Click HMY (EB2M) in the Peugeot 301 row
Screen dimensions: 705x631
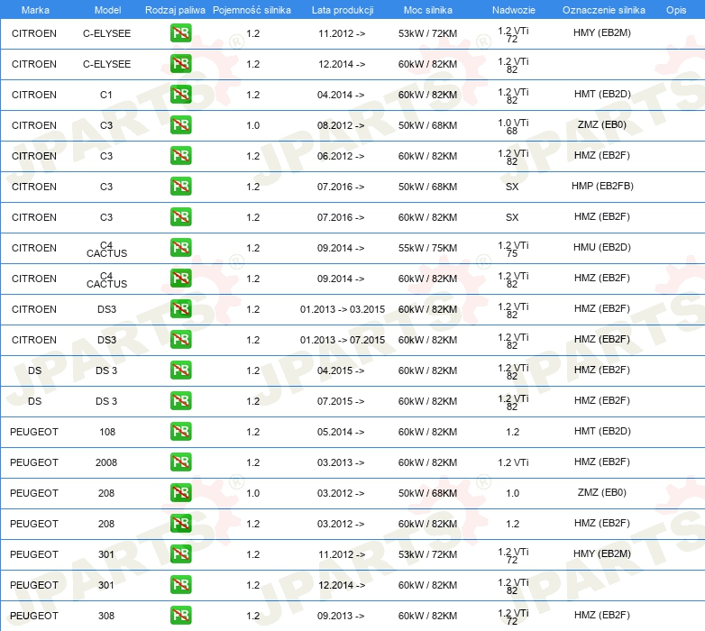[x=602, y=553]
